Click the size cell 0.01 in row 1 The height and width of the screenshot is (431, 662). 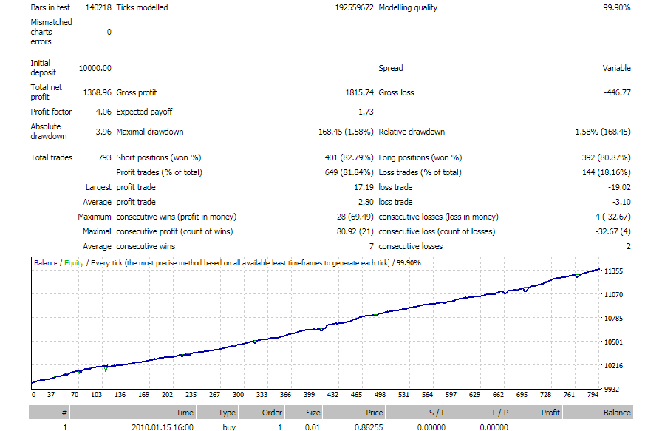[x=313, y=427]
